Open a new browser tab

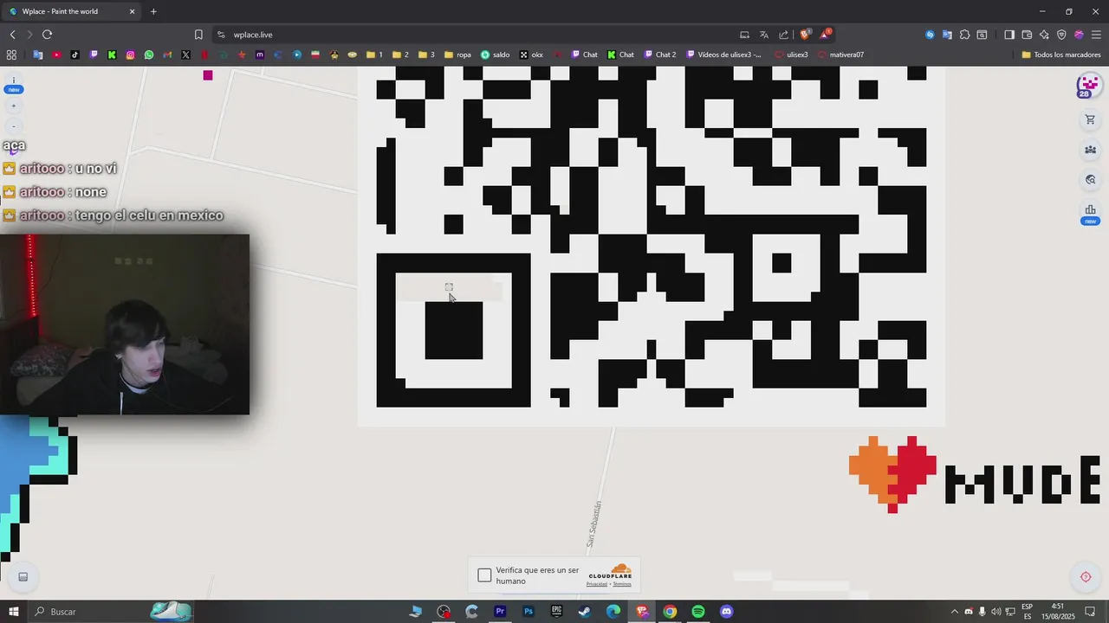click(153, 11)
